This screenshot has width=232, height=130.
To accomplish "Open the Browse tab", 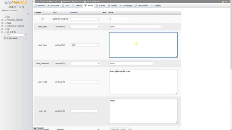I will click(x=40, y=5).
